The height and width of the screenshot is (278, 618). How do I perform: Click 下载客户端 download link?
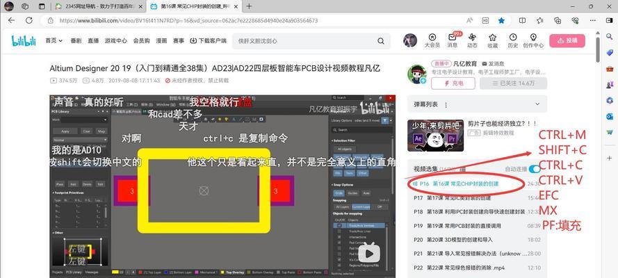(208, 40)
